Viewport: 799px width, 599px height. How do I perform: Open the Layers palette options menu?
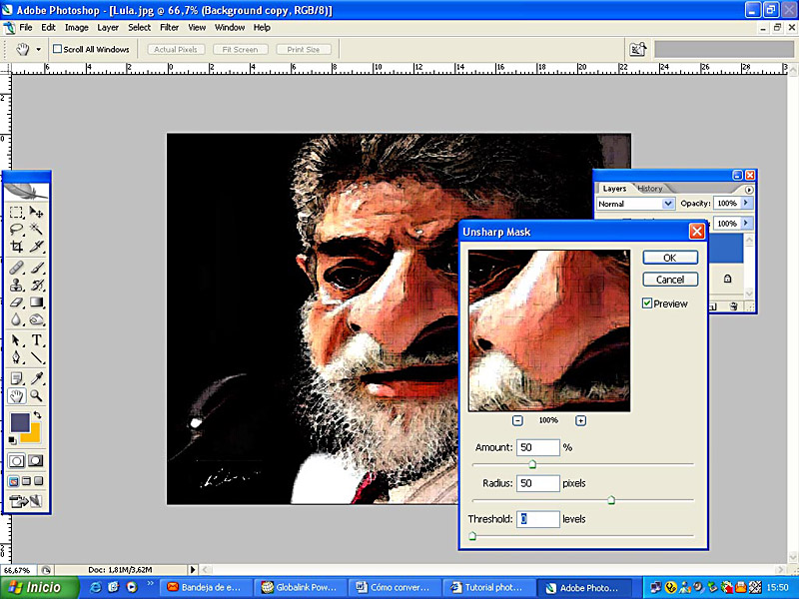pyautogui.click(x=750, y=188)
